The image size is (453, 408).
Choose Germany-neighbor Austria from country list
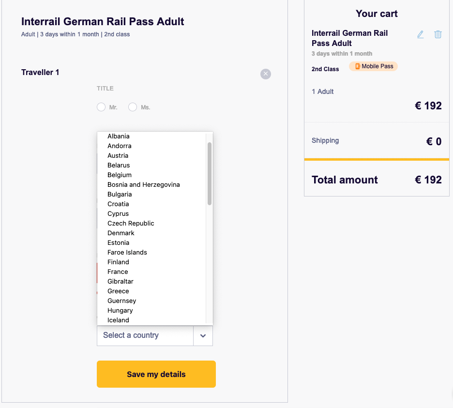coord(118,155)
